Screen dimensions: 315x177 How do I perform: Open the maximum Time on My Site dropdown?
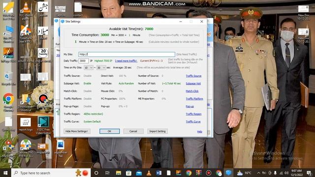pos(101,68)
